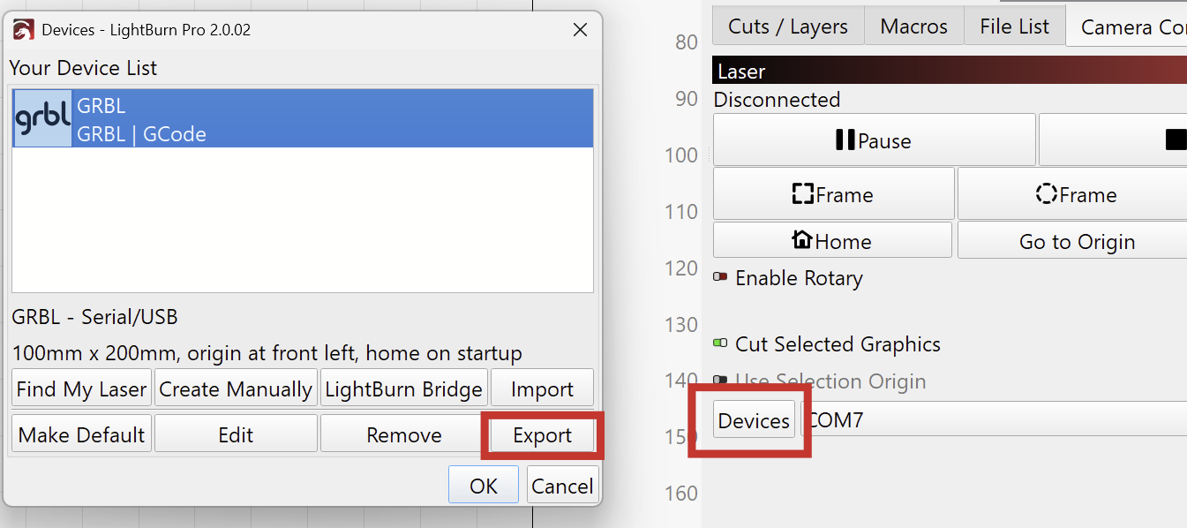Click the Export button in Devices dialog

coord(542,435)
